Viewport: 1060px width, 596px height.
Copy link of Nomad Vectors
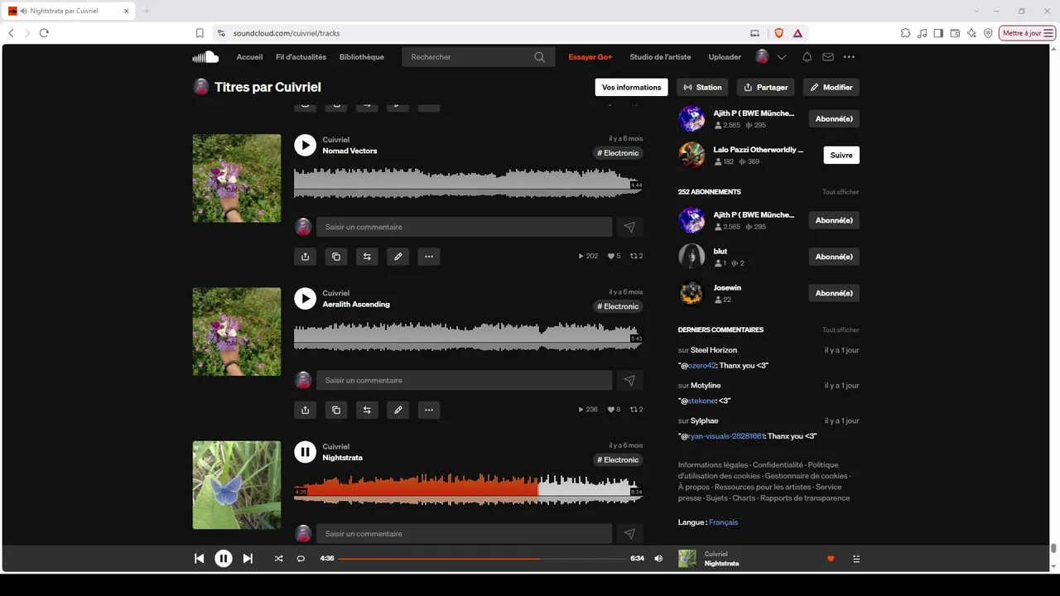(x=335, y=257)
